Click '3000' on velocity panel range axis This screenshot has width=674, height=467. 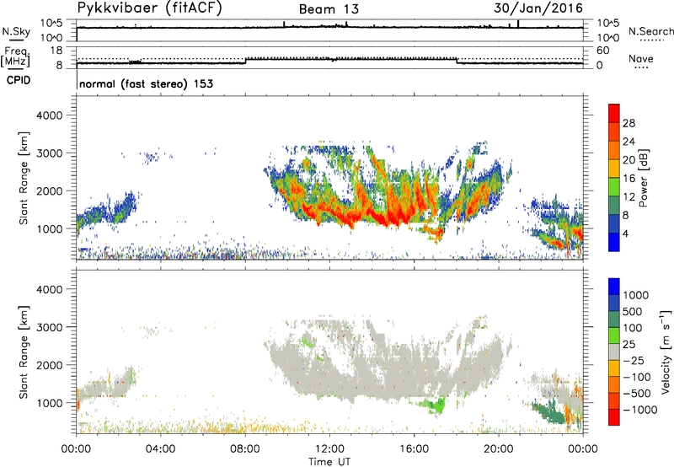tap(50, 327)
